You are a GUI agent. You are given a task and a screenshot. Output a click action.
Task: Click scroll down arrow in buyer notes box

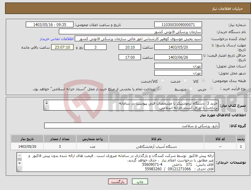(x=19, y=163)
